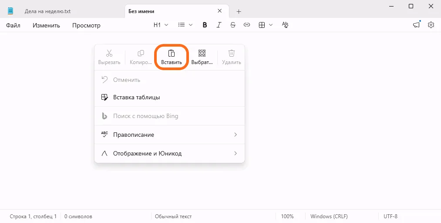Open the H1 heading dropdown
This screenshot has width=441, height=223.
pos(161,25)
